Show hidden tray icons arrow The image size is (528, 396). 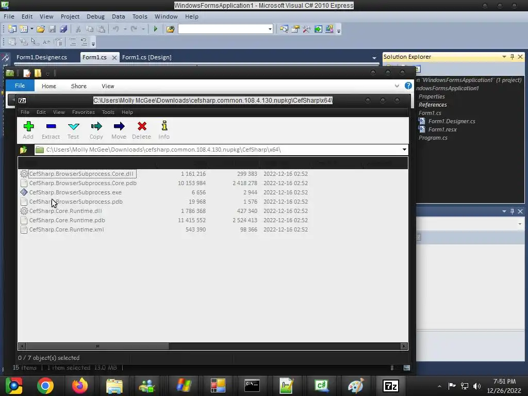click(x=439, y=386)
